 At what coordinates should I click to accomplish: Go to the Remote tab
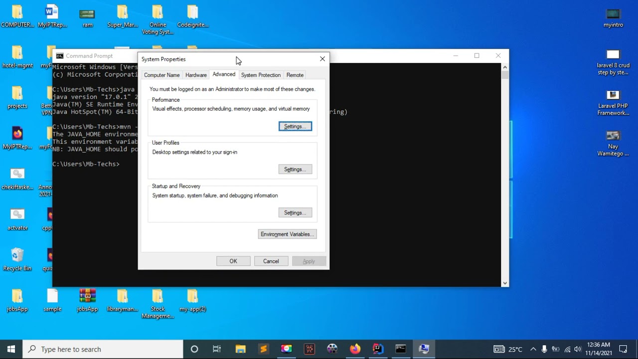pos(295,75)
